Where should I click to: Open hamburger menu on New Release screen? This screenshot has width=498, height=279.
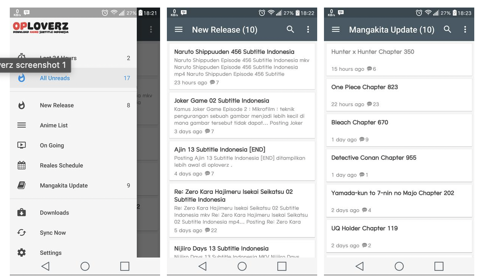179,29
